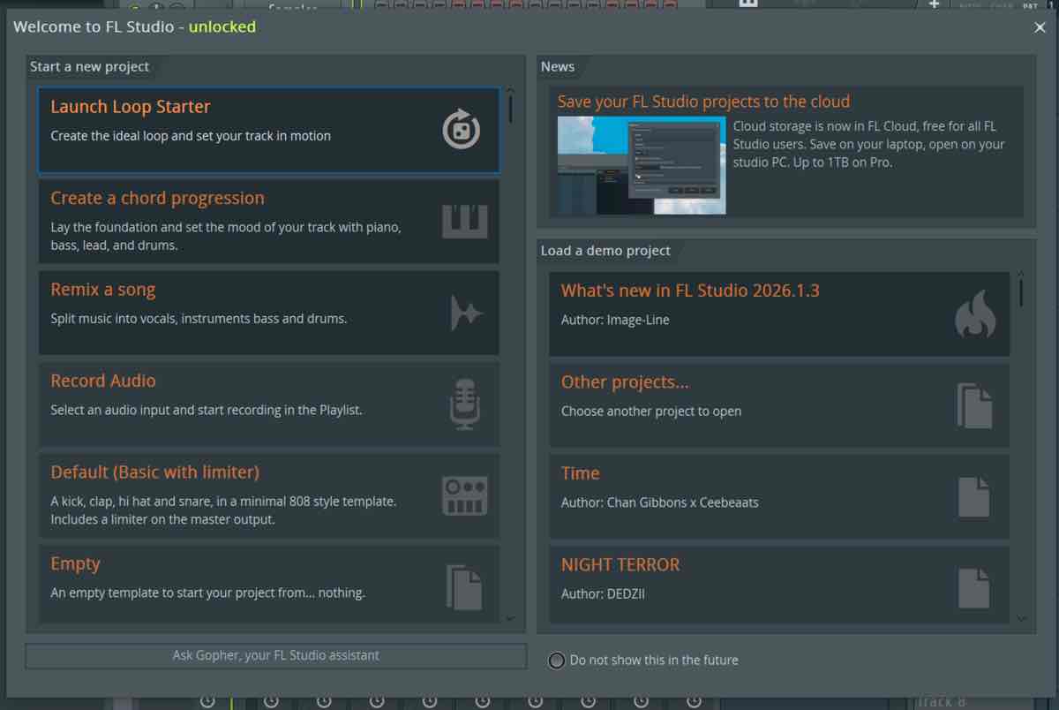
Task: Click the NIGHT TERROR project file icon
Action: tap(974, 588)
